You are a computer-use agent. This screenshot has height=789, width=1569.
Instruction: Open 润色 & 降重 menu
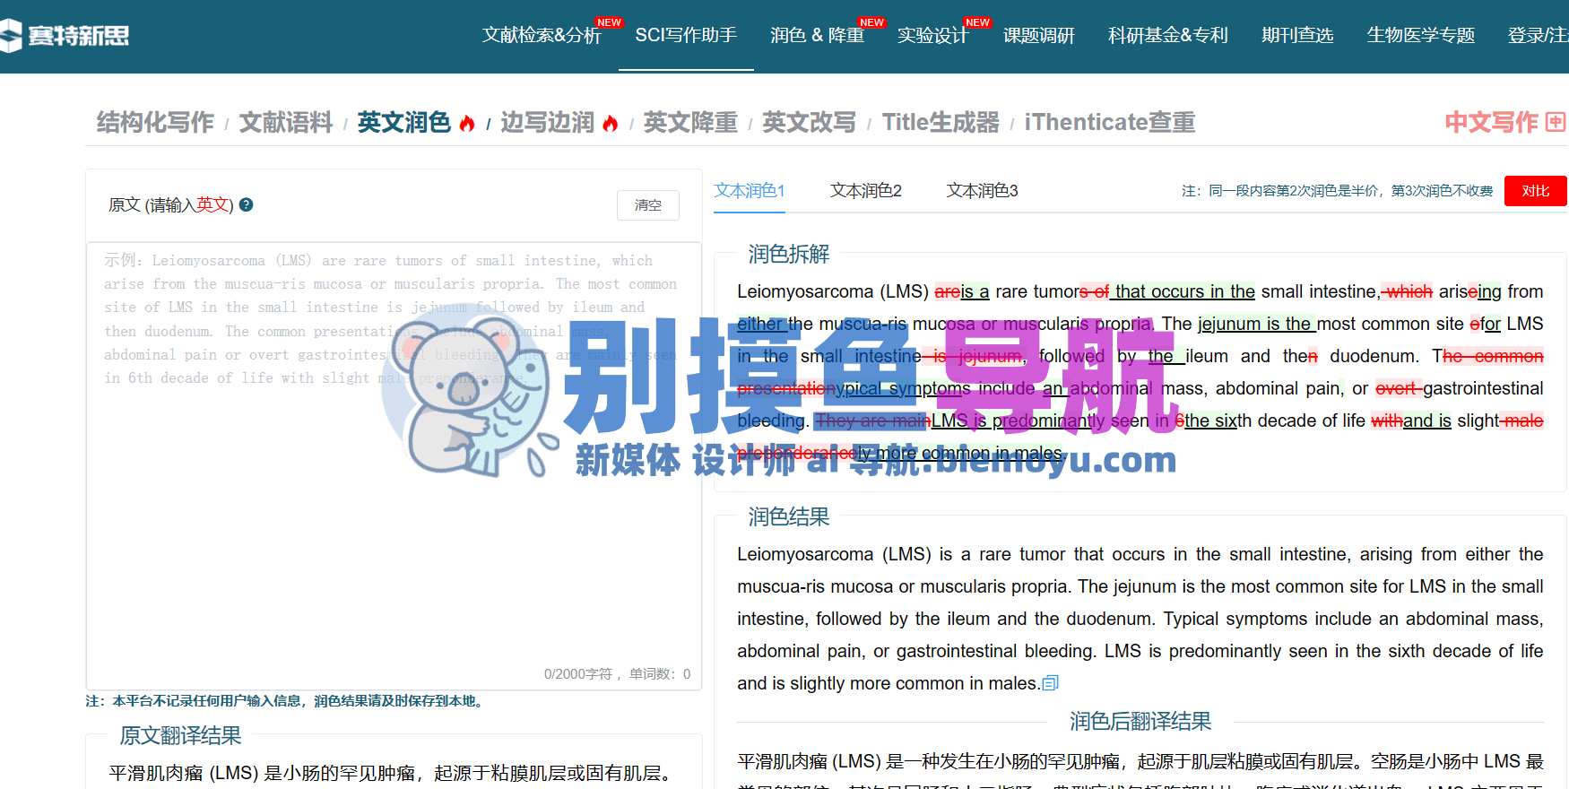817,35
